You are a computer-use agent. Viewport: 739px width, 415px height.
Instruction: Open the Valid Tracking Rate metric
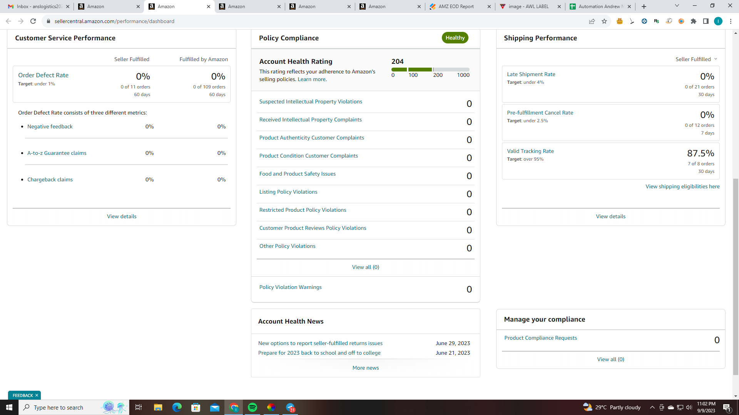pyautogui.click(x=530, y=151)
